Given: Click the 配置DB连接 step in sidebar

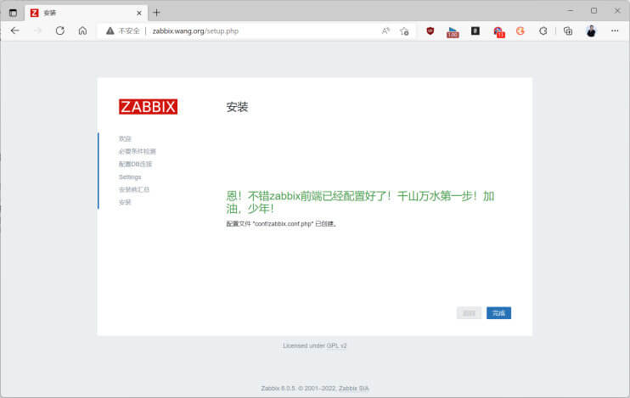Looking at the screenshot, I should [135, 164].
